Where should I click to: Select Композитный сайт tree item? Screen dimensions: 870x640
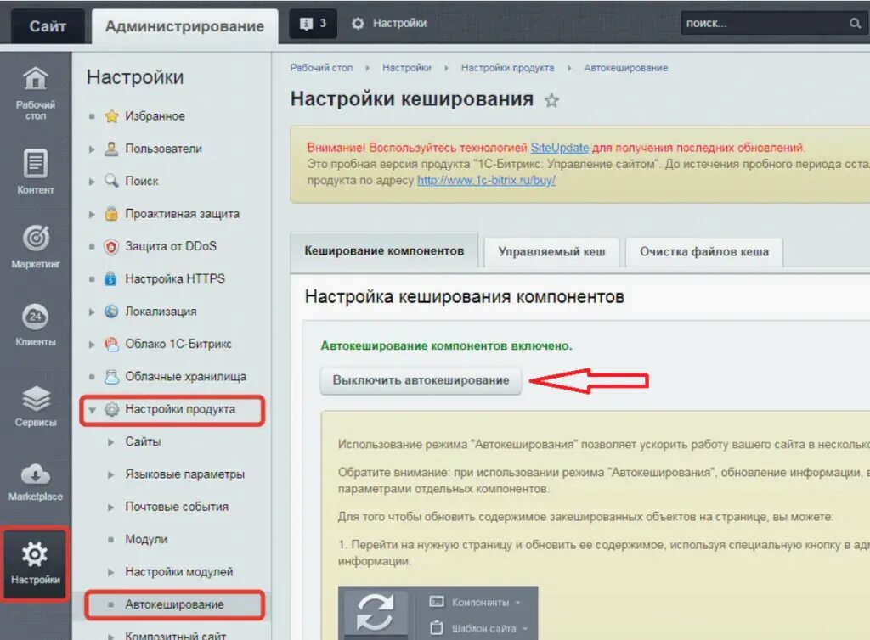[175, 635]
